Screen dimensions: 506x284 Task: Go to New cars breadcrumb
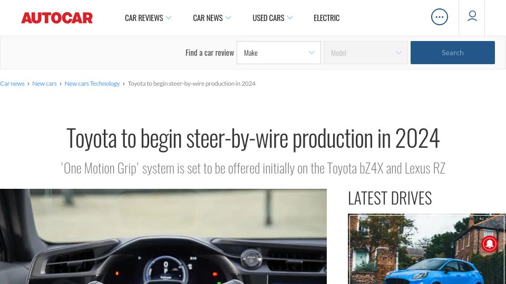(44, 84)
